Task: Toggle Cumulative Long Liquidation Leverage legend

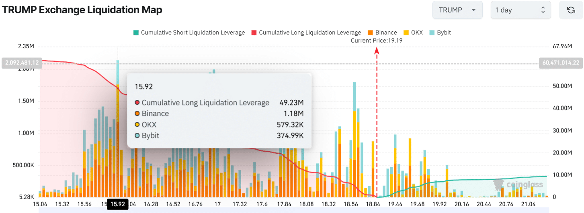Action: click(x=306, y=32)
